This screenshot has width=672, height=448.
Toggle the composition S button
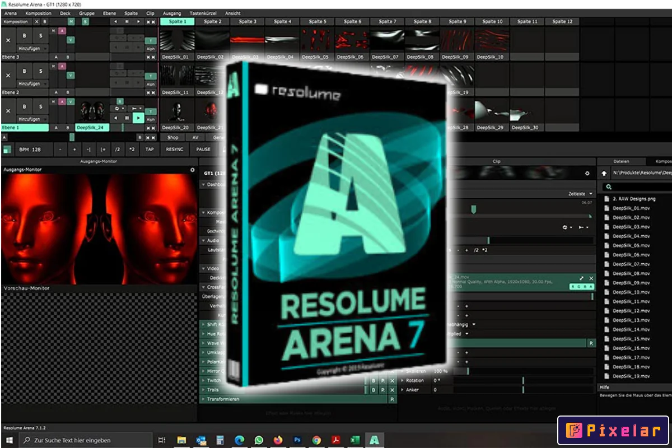(x=85, y=21)
